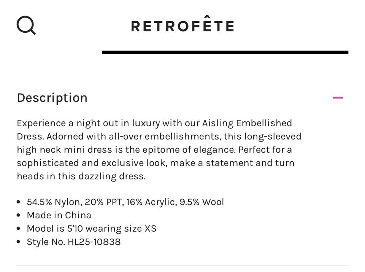Open search with the magnifier icon
The width and height of the screenshot is (365, 272).
click(26, 25)
